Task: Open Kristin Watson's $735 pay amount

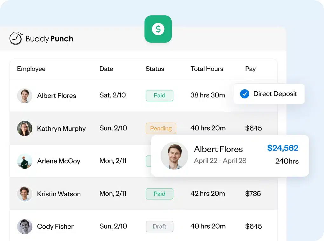Action: [x=253, y=194]
